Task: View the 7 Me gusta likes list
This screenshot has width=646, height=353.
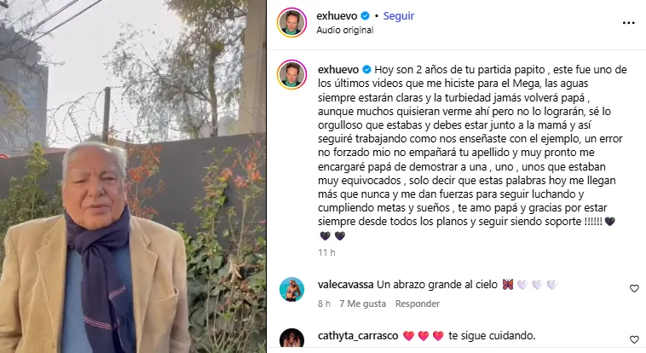Action: (x=362, y=304)
